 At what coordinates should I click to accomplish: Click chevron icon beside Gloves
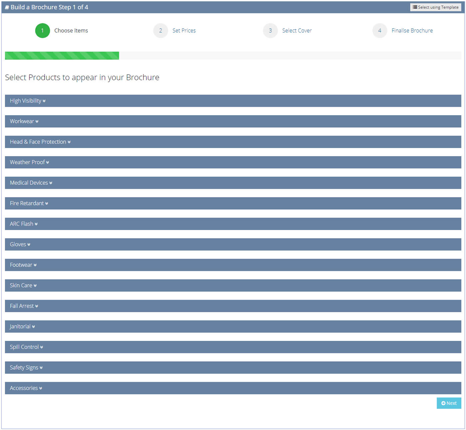click(x=29, y=245)
